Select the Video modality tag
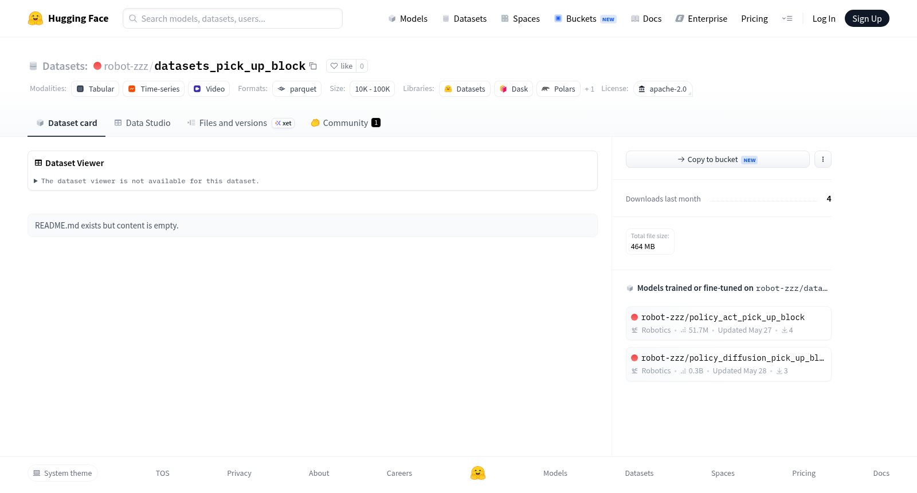 click(209, 89)
